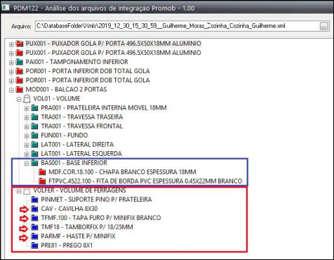
Task: Expand the PAI001 TAMPONAMENTO INFERIOR node
Action: (x=11, y=63)
